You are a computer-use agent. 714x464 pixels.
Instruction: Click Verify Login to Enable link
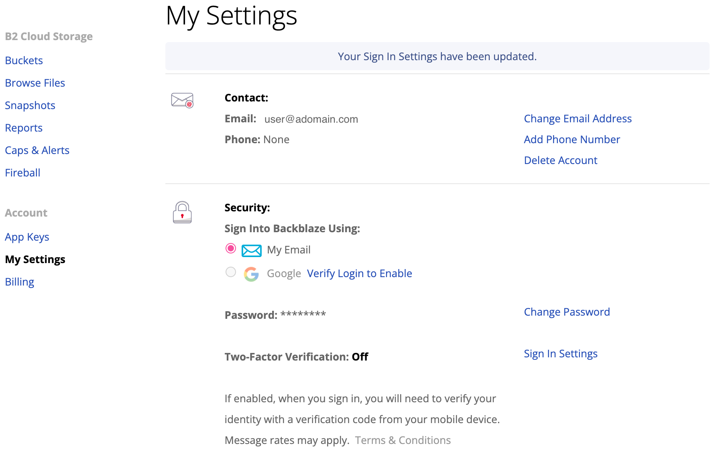[360, 274]
